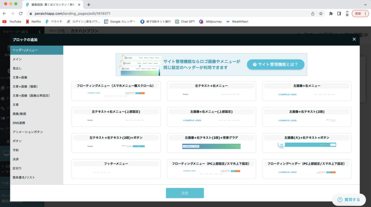Choose 左テキスト+右テキスト(2段)+ボタン block
Screen dimensions: 371x207
(x=116, y=143)
